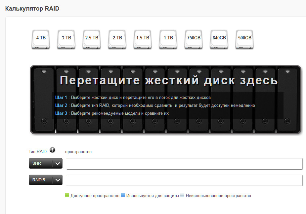This screenshot has width=306, height=214.
Task: Open the RAID type info icon
Action: [x=52, y=150]
